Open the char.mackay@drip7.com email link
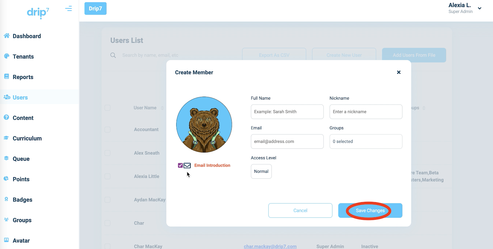This screenshot has height=249, width=493. coord(270,246)
